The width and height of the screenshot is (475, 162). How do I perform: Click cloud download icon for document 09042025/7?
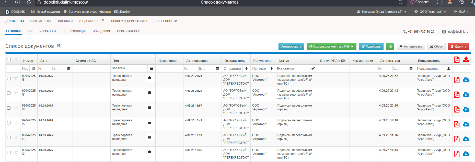(x=466, y=95)
